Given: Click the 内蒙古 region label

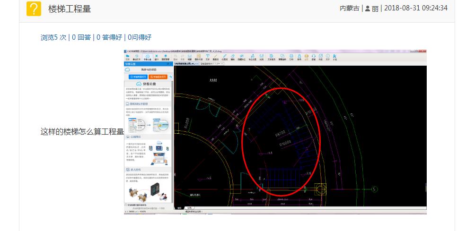Looking at the screenshot, I should pos(350,8).
